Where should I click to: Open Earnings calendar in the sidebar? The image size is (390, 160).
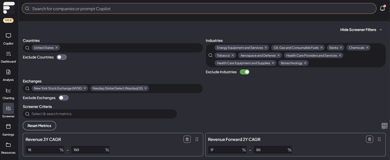[8, 129]
